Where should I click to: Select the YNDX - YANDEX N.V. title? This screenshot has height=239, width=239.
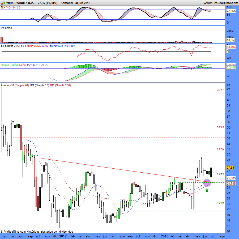pos(20,3)
